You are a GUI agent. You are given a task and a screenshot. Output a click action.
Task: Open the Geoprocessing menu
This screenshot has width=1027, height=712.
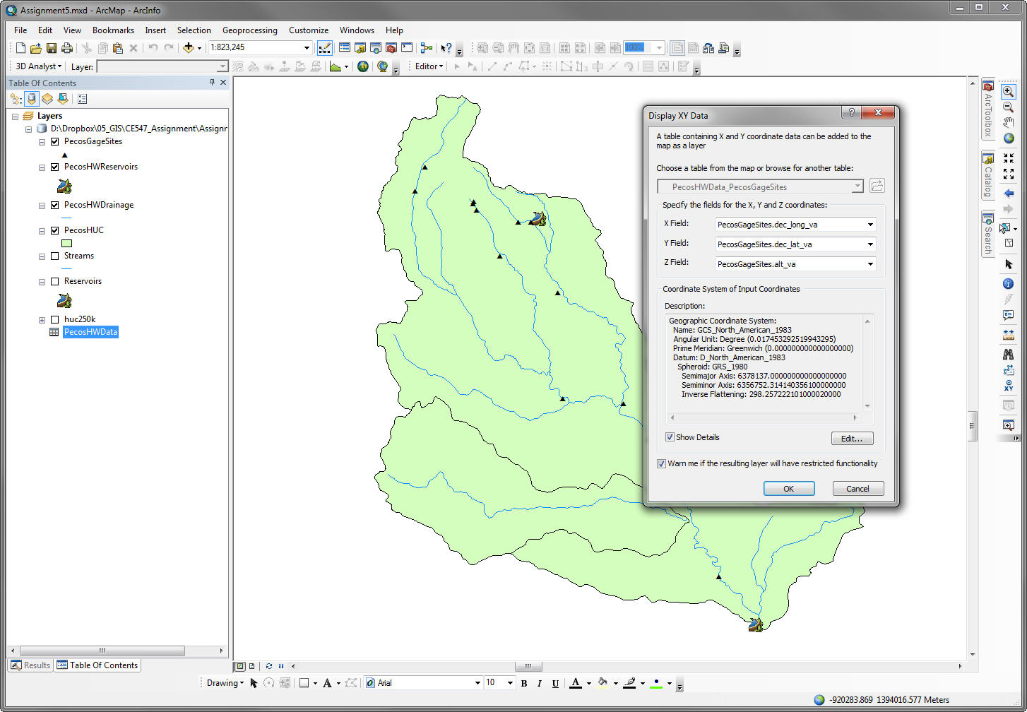coord(249,30)
